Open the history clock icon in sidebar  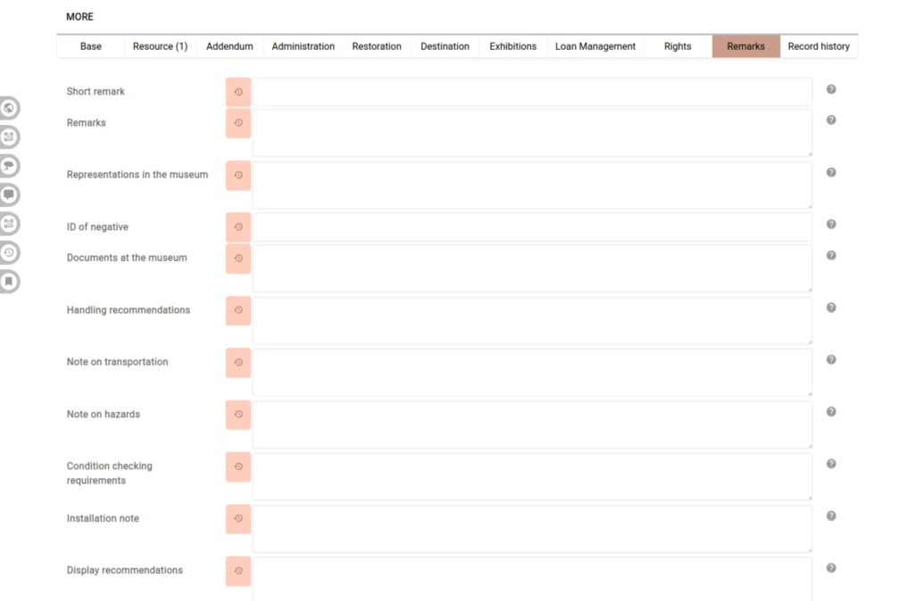(9, 252)
